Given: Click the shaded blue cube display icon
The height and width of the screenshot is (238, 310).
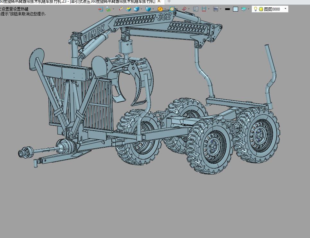Looking at the screenshot, I should tap(136, 9).
